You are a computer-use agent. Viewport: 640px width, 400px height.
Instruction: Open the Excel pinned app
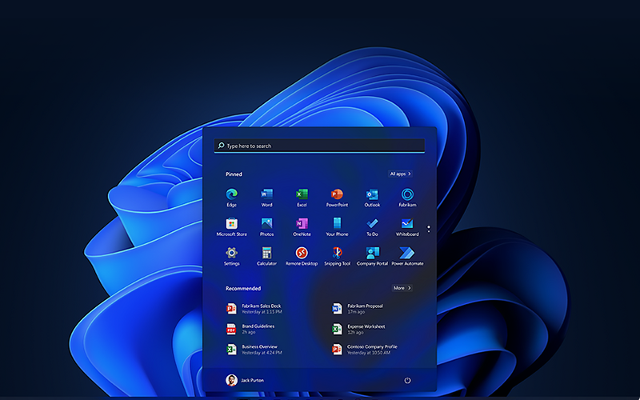302,194
